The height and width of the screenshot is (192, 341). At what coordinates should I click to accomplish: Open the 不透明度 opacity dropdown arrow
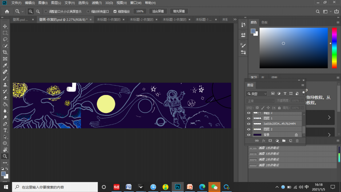(x=302, y=101)
